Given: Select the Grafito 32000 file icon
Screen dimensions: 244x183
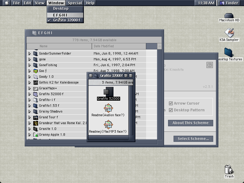Looking at the screenshot, I should (109, 92).
